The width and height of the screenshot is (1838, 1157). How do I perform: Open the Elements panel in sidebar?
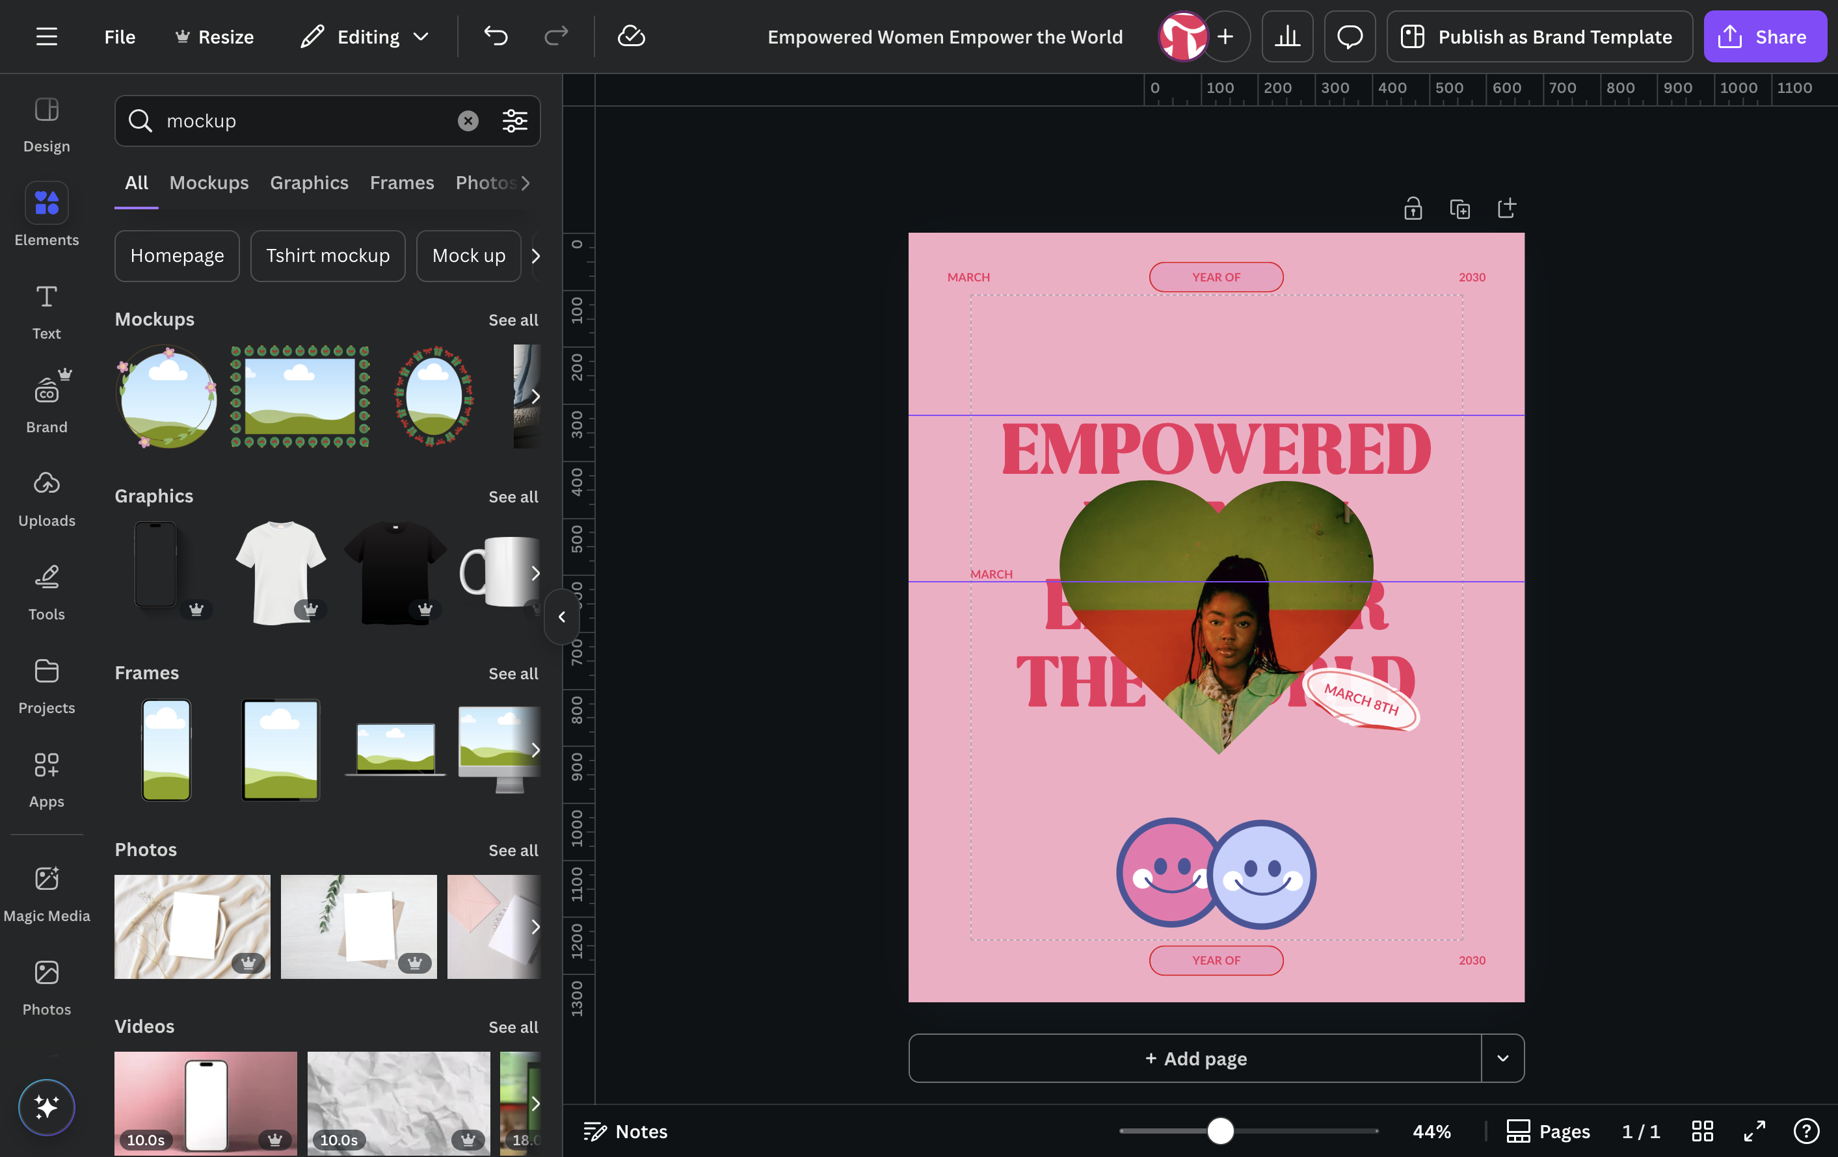coord(47,215)
